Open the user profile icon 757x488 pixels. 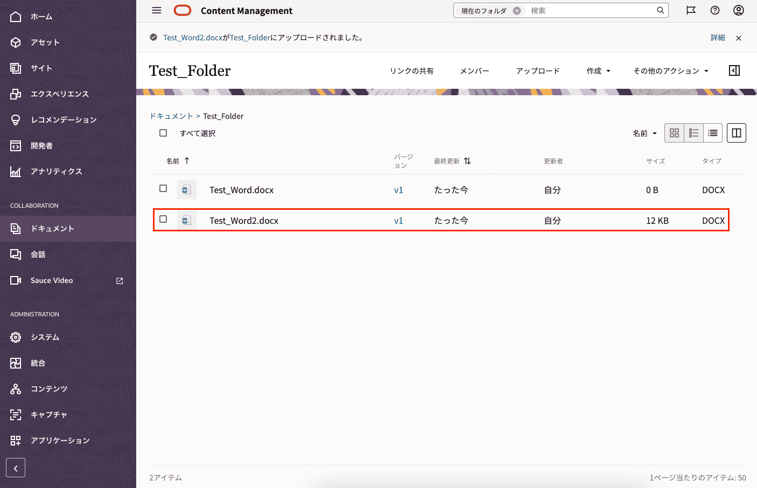(x=739, y=10)
